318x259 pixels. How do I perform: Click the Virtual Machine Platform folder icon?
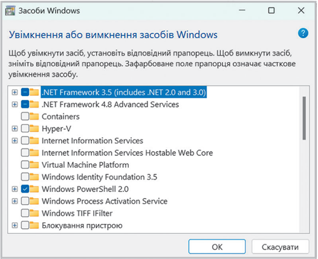(x=34, y=165)
